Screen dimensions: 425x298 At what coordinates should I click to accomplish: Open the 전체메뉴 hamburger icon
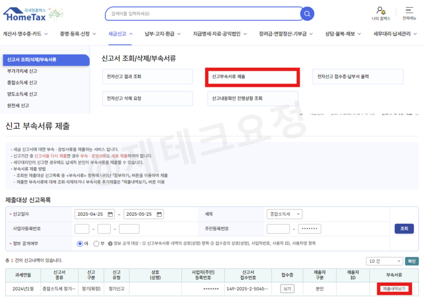409,10
